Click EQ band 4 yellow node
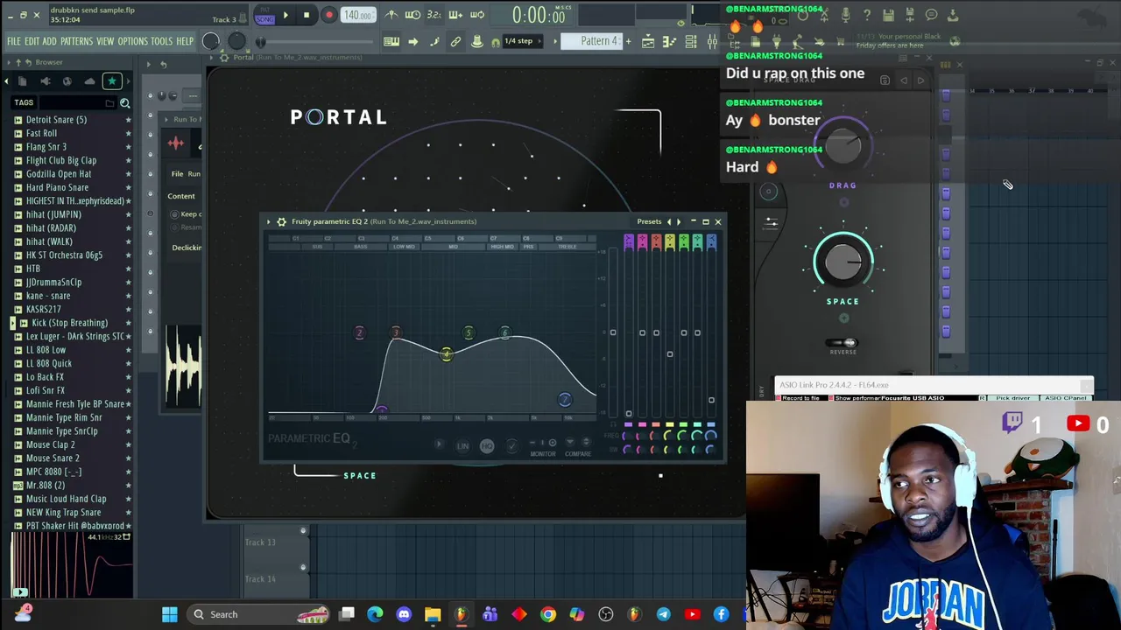1121x630 pixels. click(447, 353)
